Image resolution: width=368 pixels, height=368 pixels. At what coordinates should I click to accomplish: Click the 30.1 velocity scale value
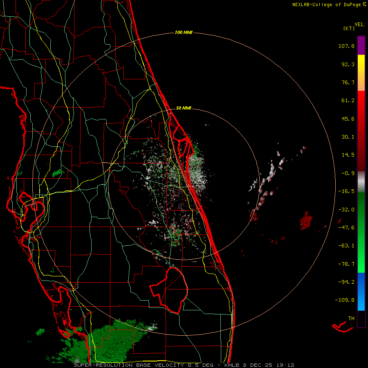tap(348, 137)
